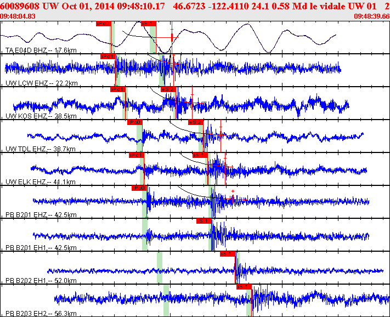Click the iS 1 pick on PB B203 EH2
The width and height of the screenshot is (390, 317).
pos(244,287)
